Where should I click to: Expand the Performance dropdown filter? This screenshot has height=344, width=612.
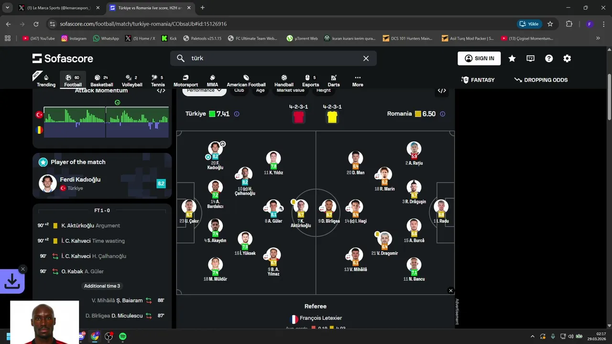click(204, 90)
